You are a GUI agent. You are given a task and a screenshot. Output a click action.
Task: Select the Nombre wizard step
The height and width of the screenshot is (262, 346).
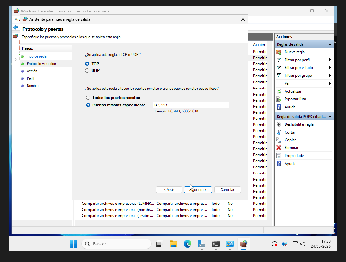tap(33, 86)
